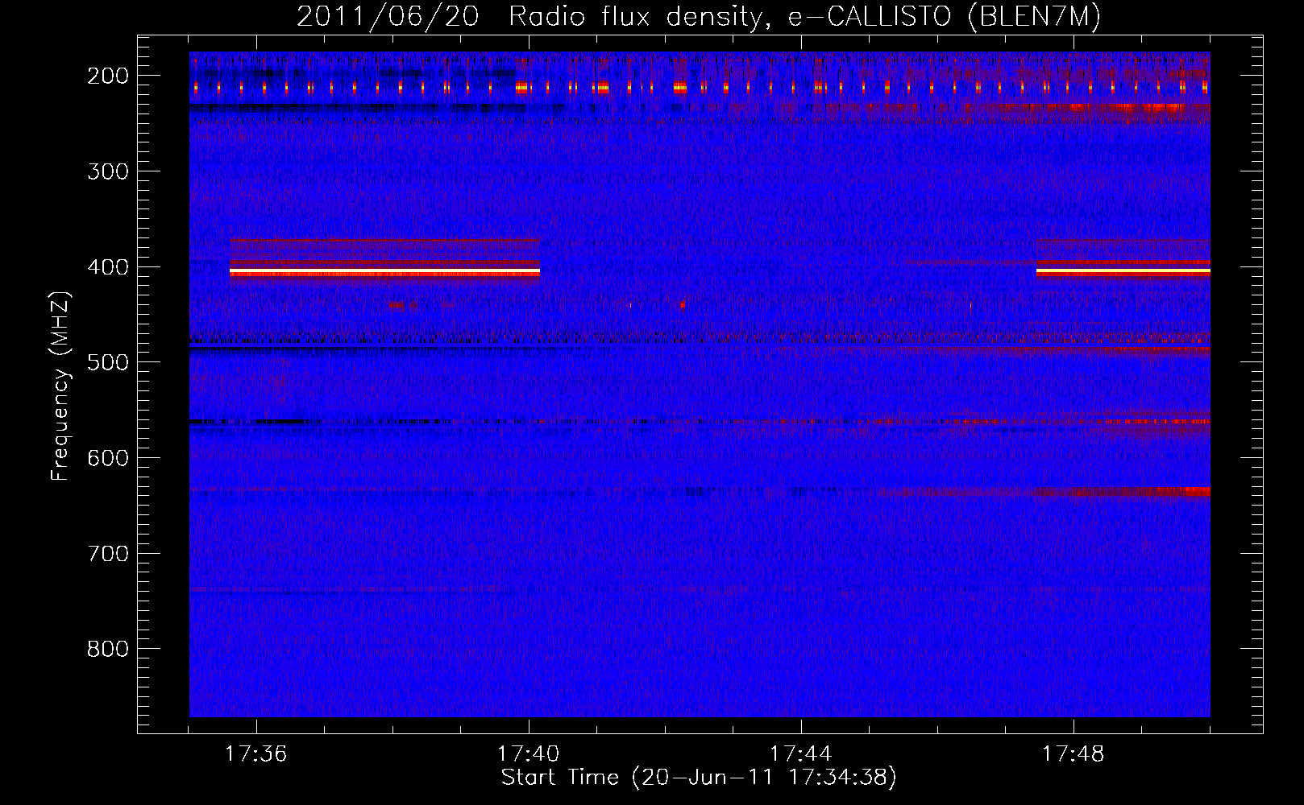Click the 800 frequency tick label
This screenshot has height=805, width=1304.
[x=108, y=649]
